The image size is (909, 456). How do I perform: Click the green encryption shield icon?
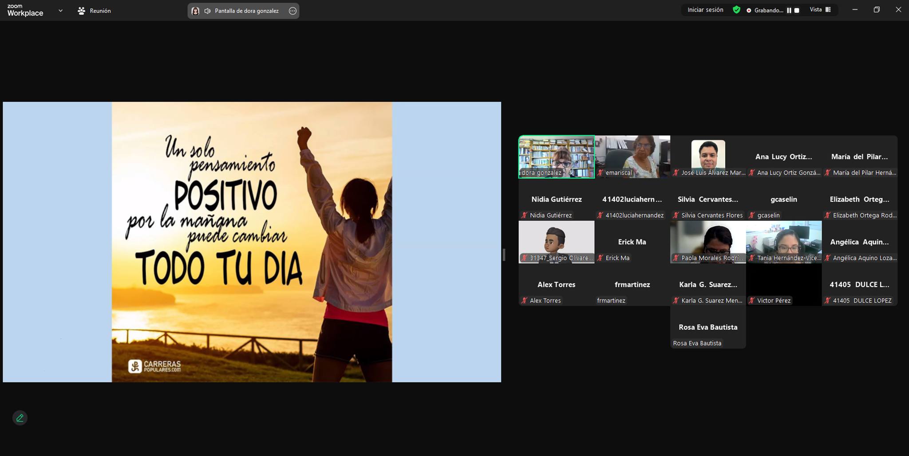(x=736, y=10)
